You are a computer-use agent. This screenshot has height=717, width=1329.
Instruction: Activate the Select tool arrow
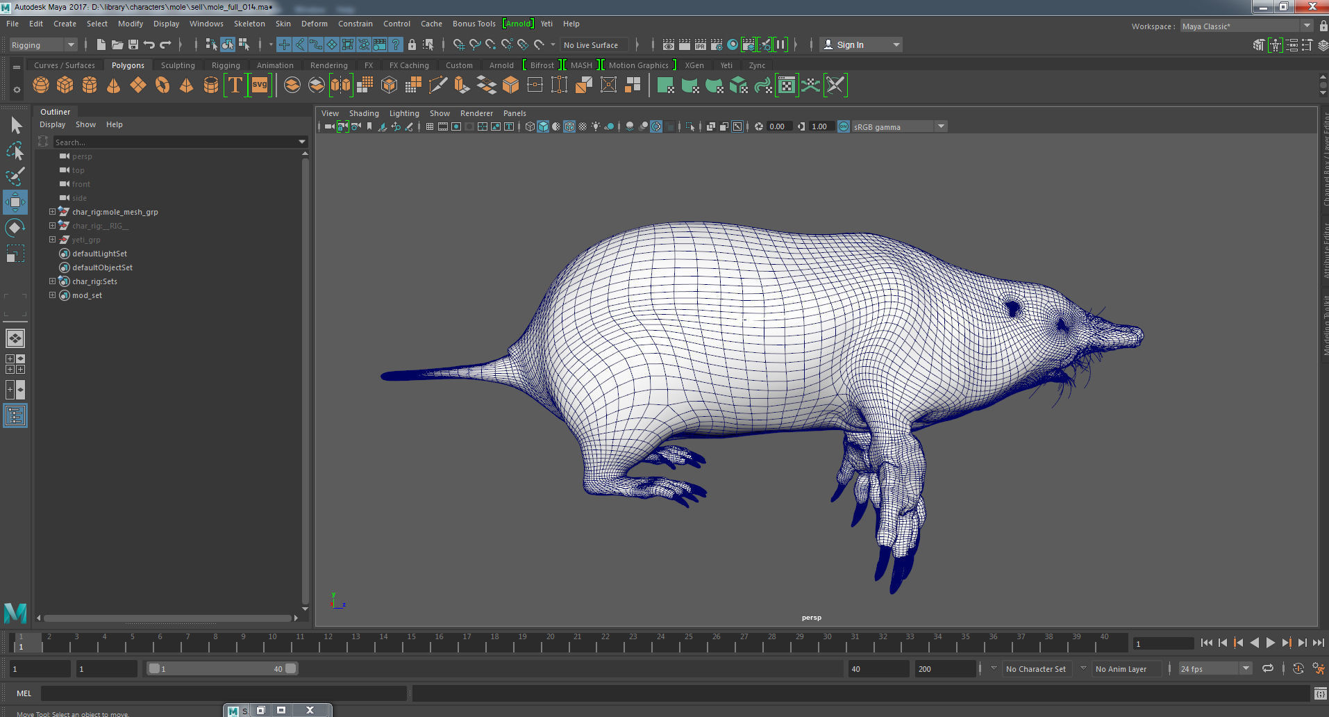[x=15, y=125]
